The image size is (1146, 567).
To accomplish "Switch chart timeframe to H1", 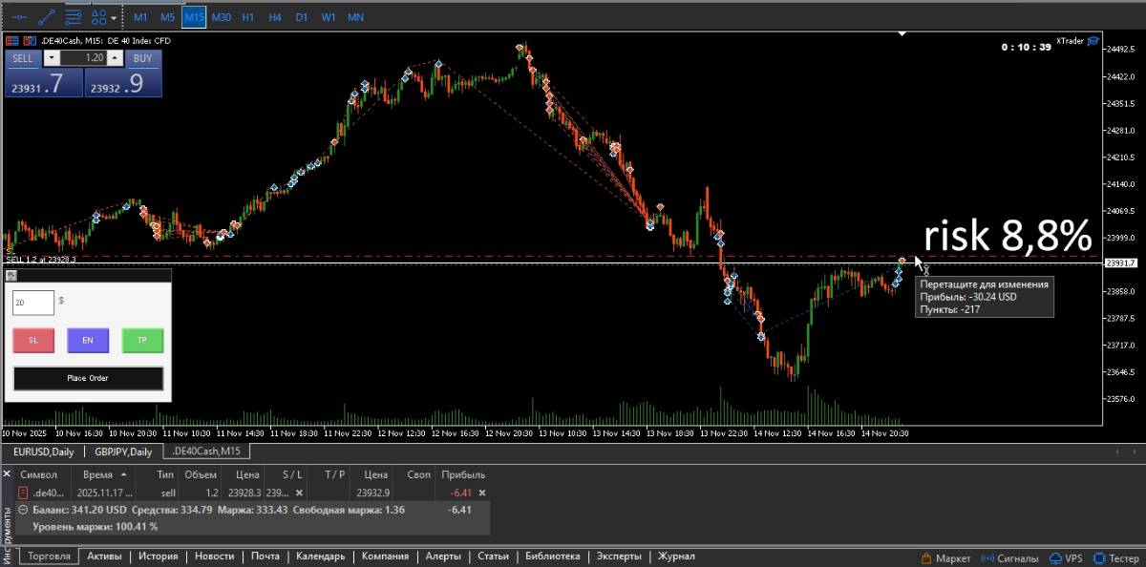I will click(248, 17).
